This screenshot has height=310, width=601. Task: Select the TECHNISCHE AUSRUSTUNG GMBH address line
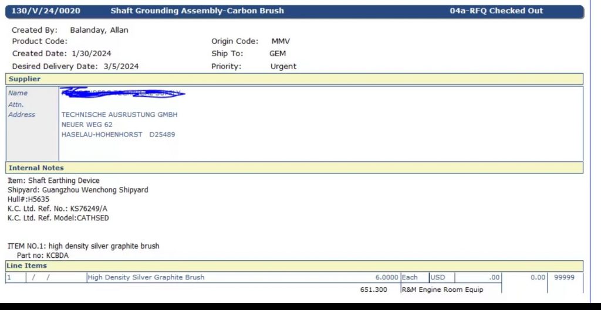coord(119,115)
